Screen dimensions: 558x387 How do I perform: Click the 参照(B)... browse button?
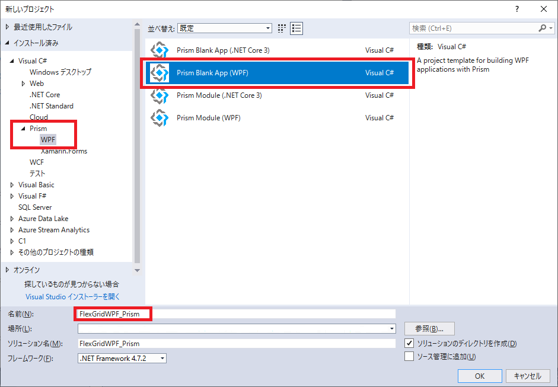(429, 329)
